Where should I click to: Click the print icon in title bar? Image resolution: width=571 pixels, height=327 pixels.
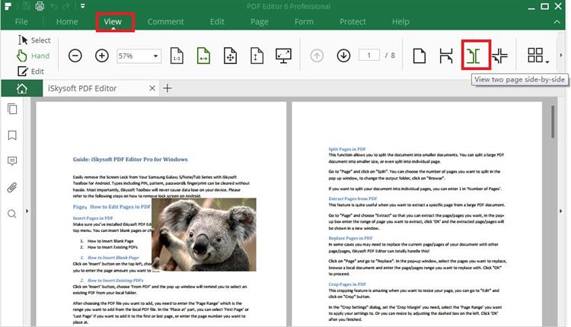40,6
